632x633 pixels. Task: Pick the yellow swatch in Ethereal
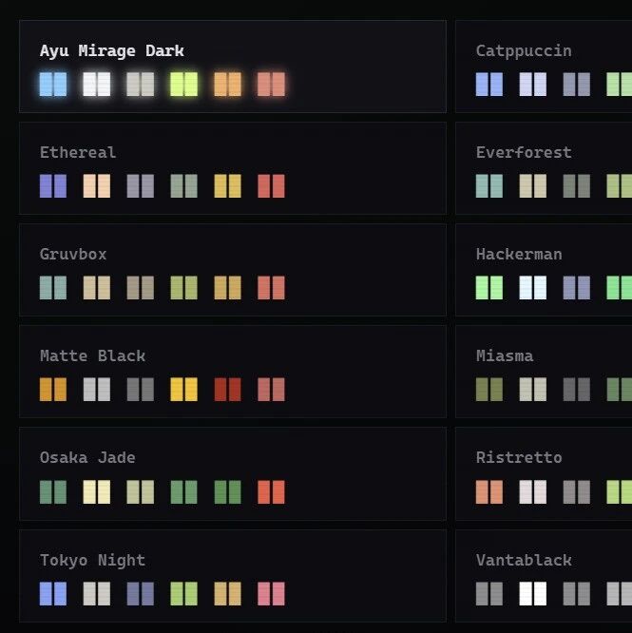(x=228, y=186)
